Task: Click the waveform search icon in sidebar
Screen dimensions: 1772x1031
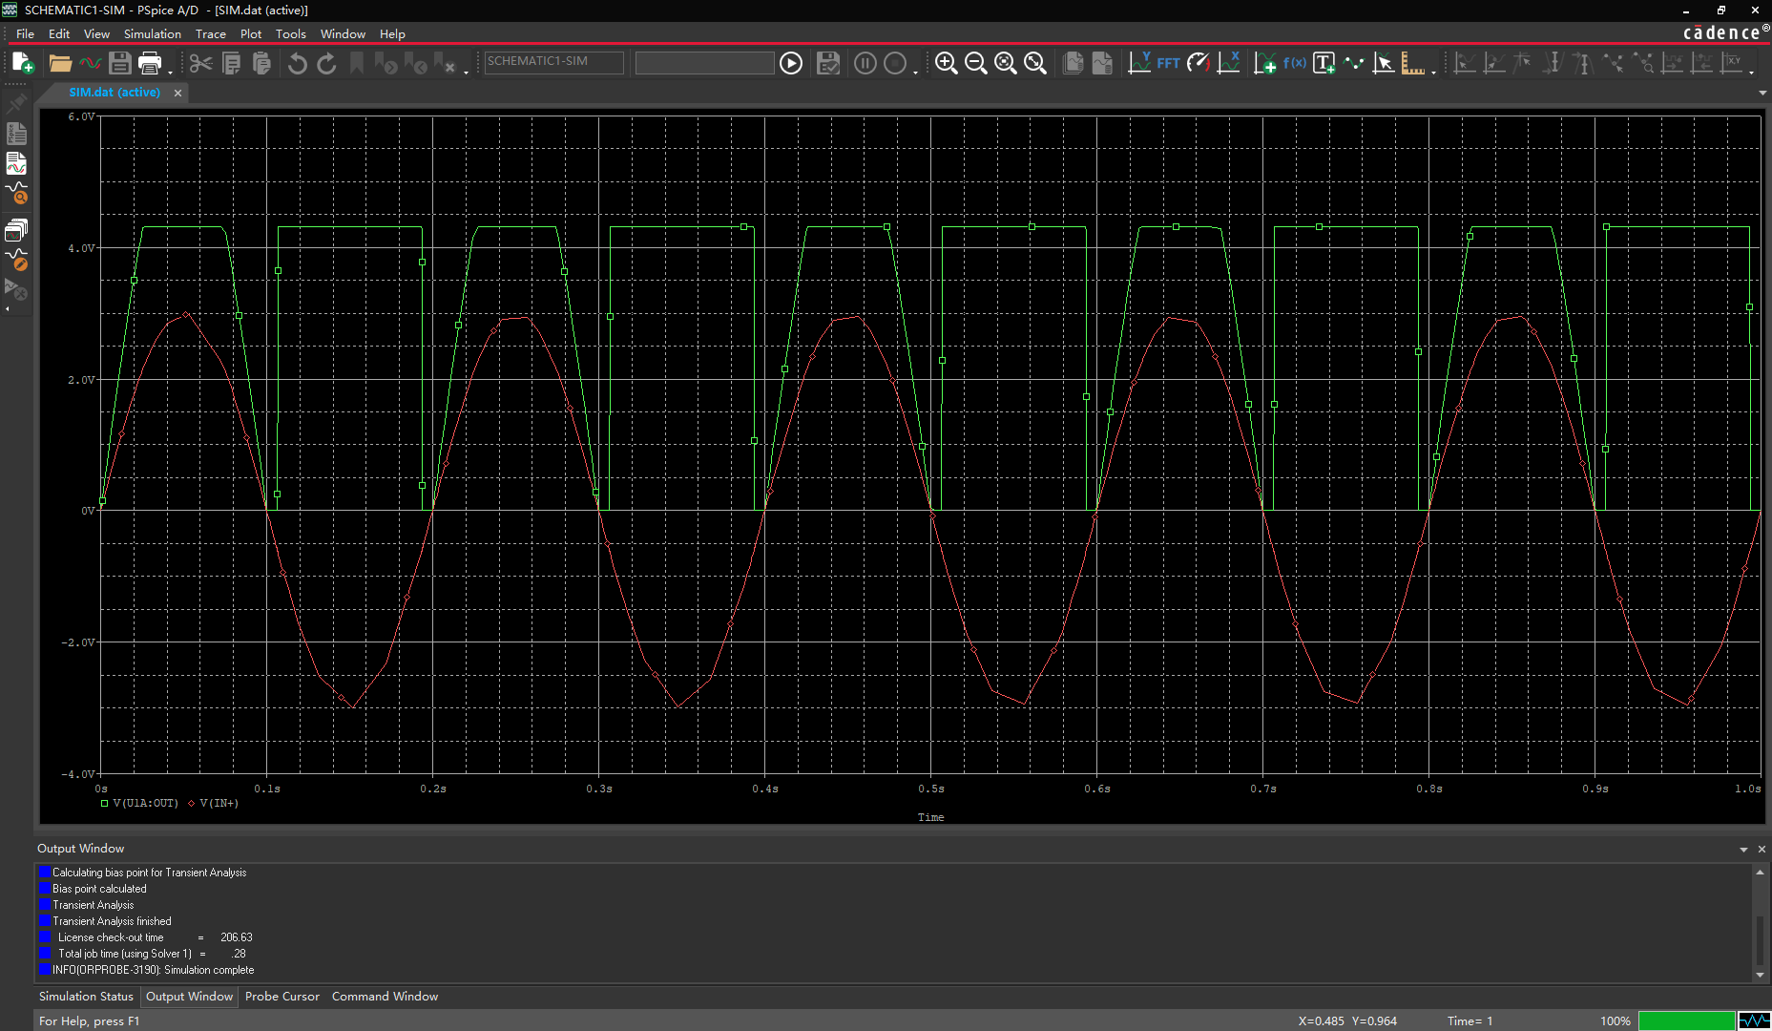Action: pyautogui.click(x=16, y=195)
